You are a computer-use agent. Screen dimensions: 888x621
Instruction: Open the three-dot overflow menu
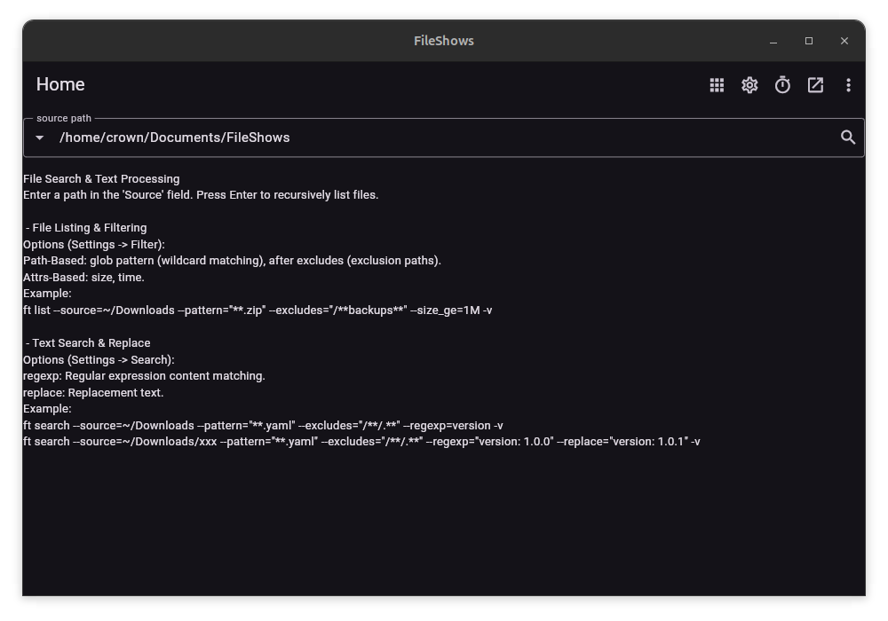(x=848, y=84)
